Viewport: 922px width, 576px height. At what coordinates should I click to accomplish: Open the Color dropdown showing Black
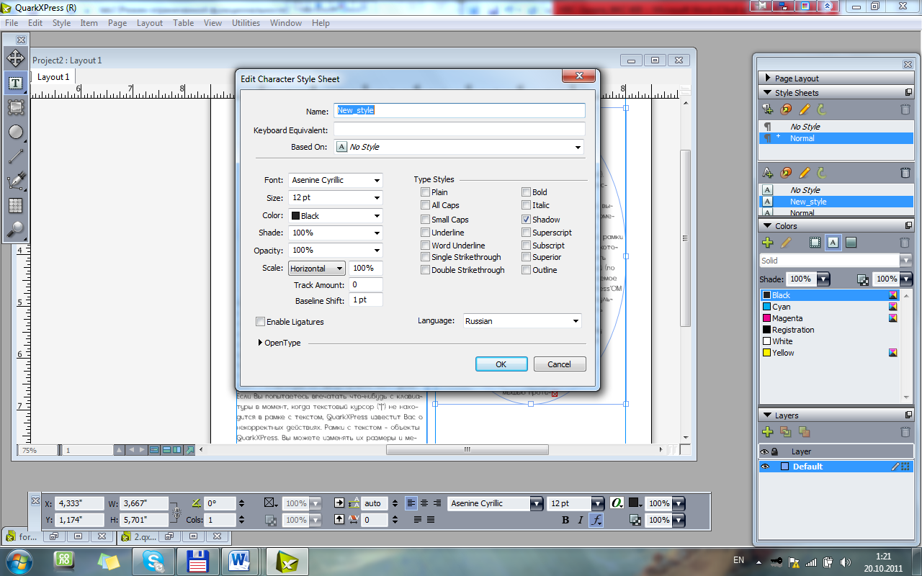click(336, 215)
